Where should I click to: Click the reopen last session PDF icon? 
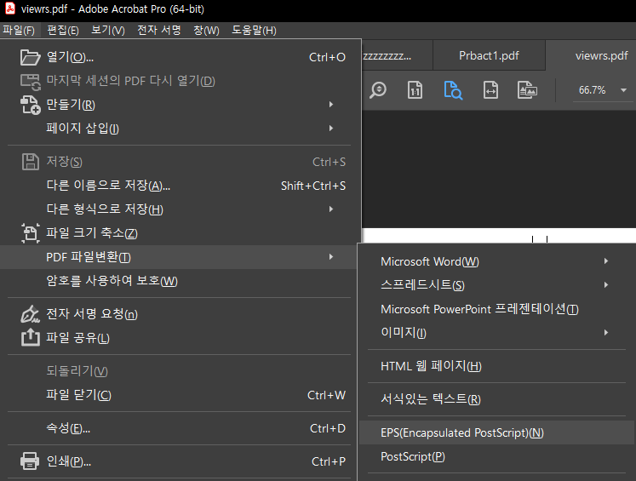31,82
